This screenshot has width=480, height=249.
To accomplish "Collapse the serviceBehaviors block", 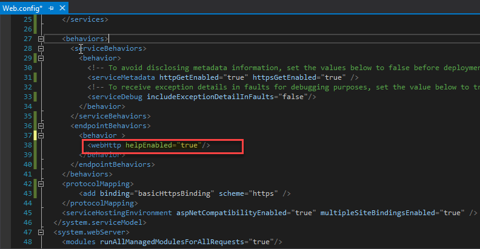I will click(x=41, y=48).
